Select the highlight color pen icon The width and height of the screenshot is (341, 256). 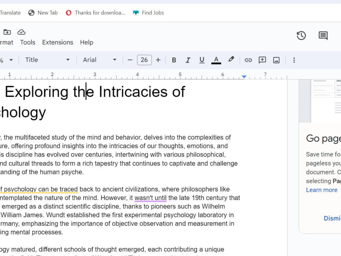(231, 59)
